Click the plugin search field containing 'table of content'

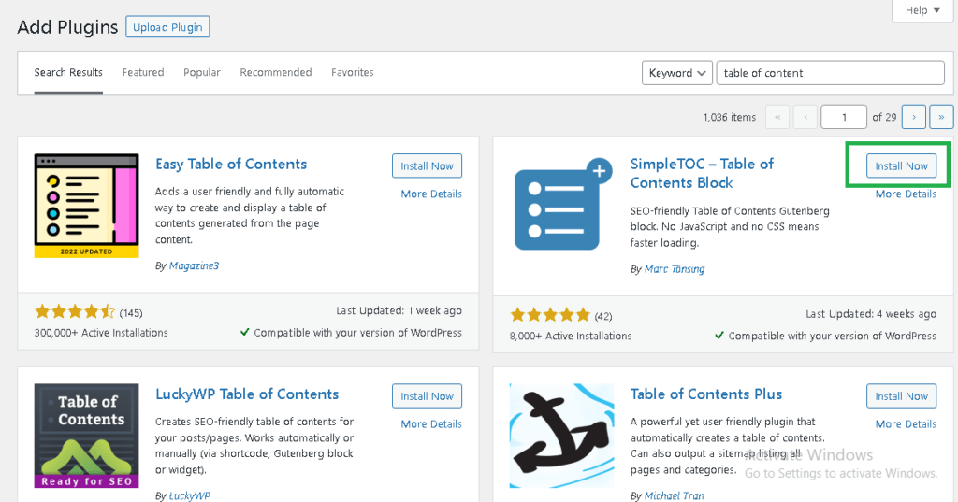coord(831,73)
